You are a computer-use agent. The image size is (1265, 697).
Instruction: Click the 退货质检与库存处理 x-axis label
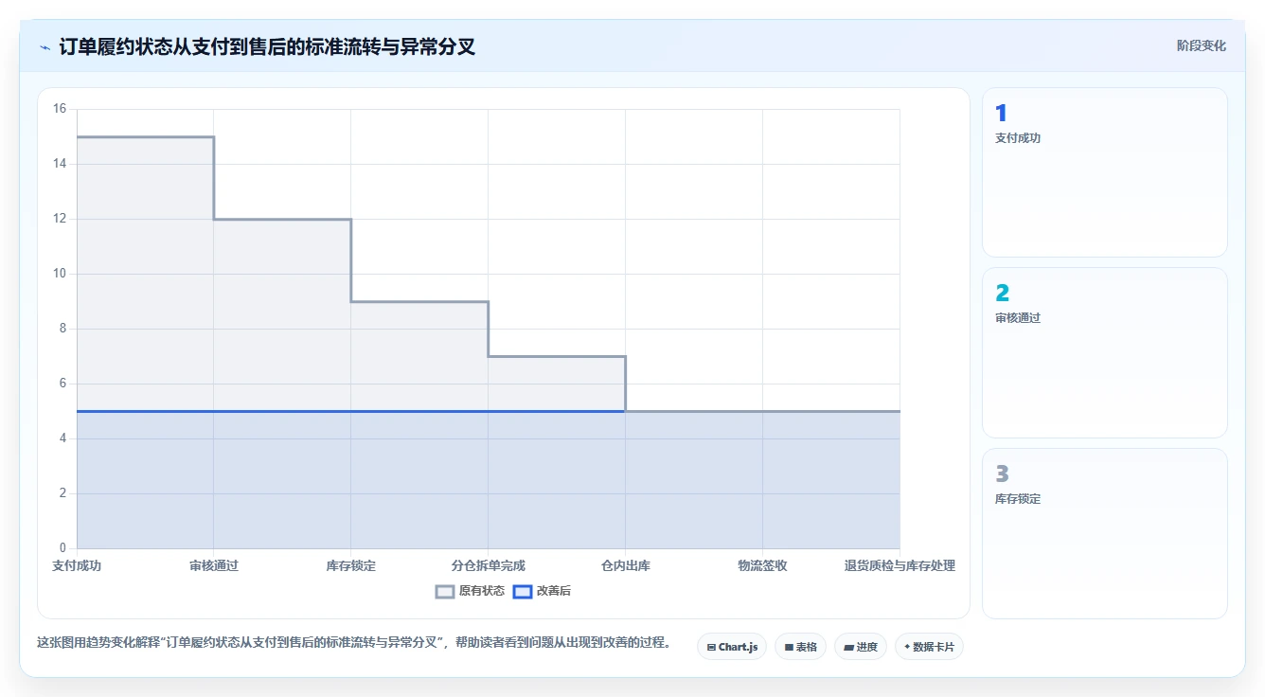click(900, 565)
